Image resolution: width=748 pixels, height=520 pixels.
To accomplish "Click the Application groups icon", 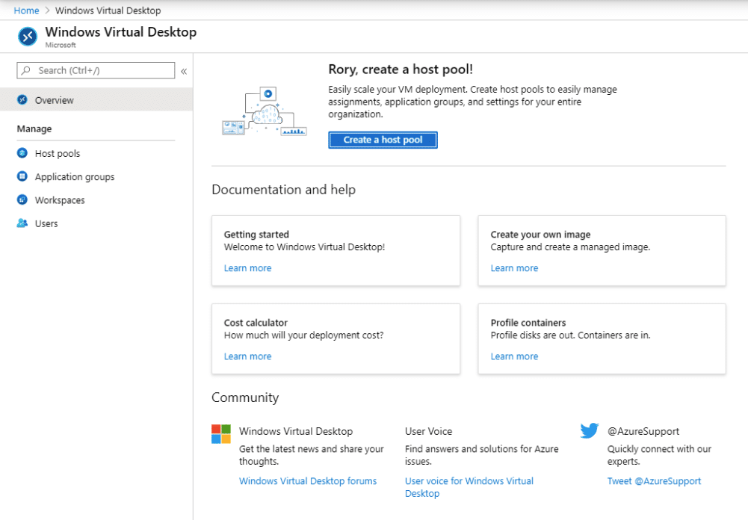I will click(x=22, y=176).
